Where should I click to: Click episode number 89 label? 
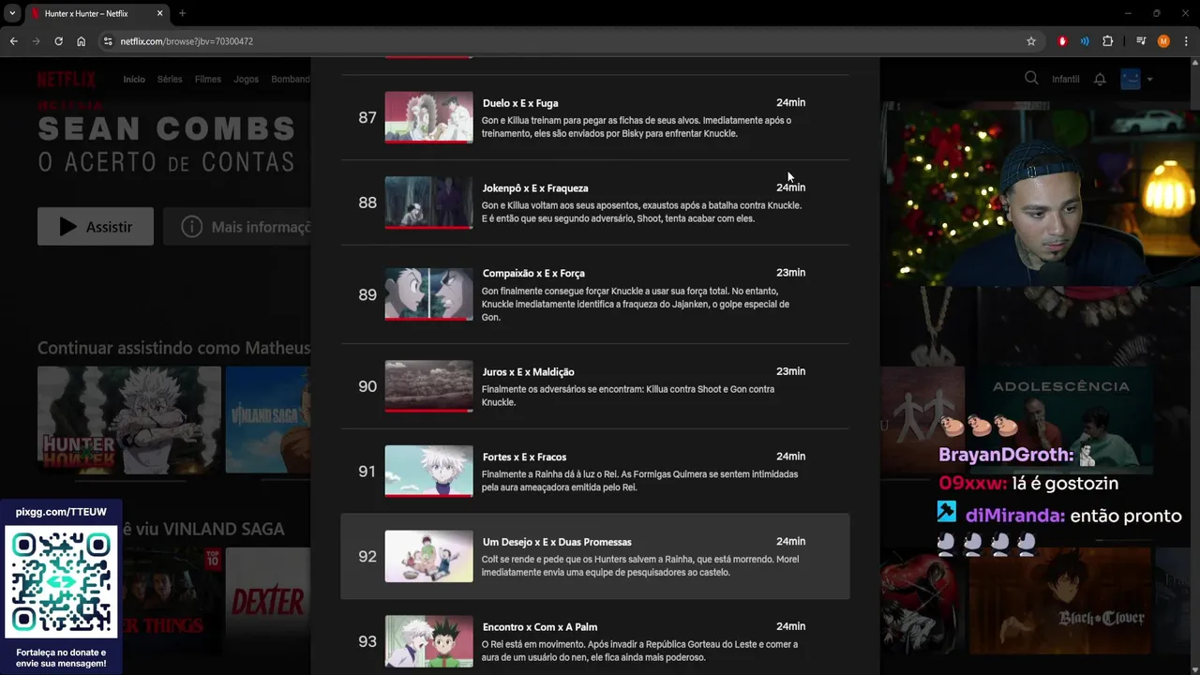tap(367, 294)
